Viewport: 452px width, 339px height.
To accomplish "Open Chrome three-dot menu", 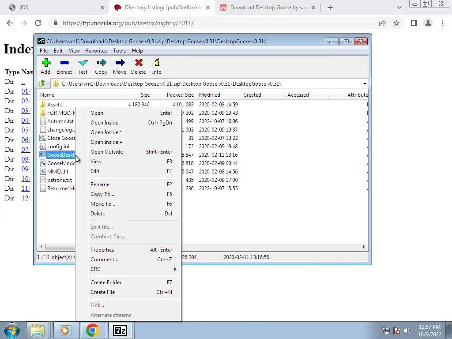I will (x=442, y=23).
